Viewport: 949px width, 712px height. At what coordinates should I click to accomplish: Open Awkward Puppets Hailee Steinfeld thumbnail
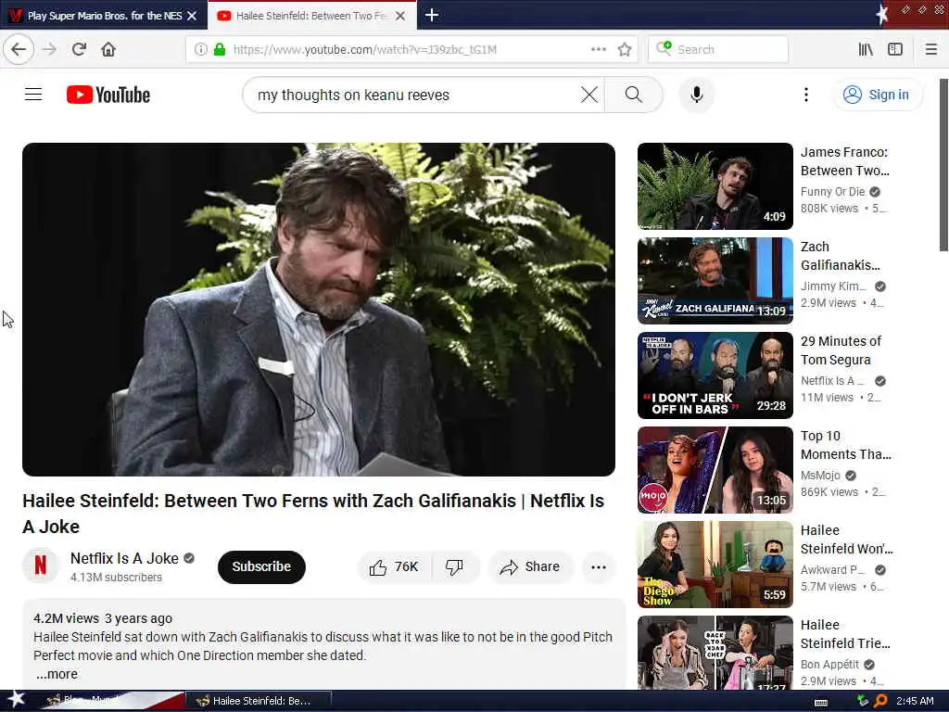[715, 565]
